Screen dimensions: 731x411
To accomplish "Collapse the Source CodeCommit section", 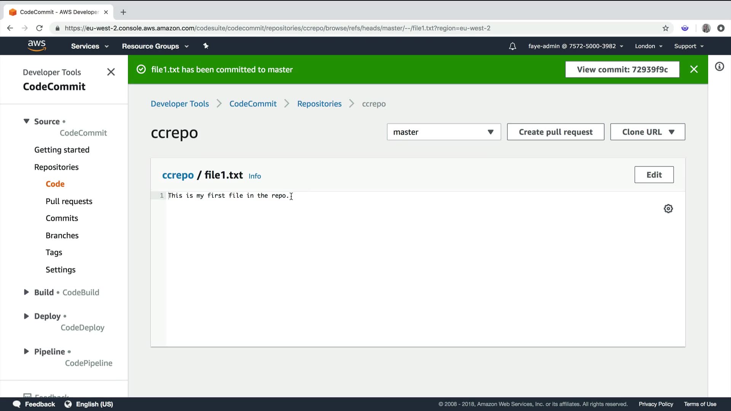I will coord(26,121).
